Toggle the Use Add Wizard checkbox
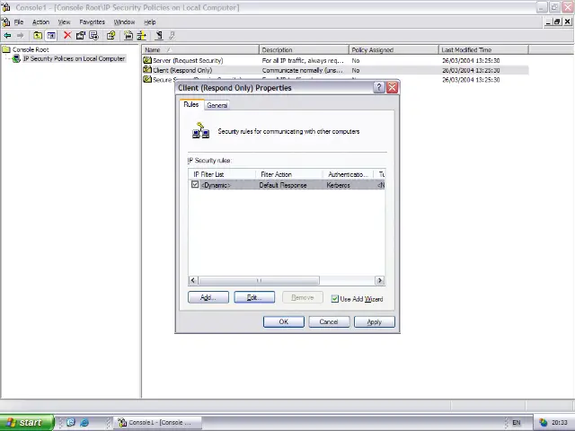This screenshot has height=431, width=575. (x=335, y=299)
